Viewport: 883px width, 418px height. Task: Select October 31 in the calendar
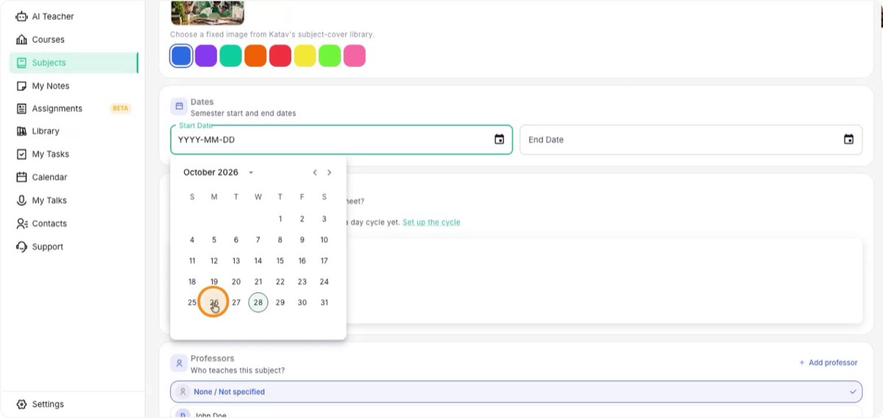tap(324, 302)
